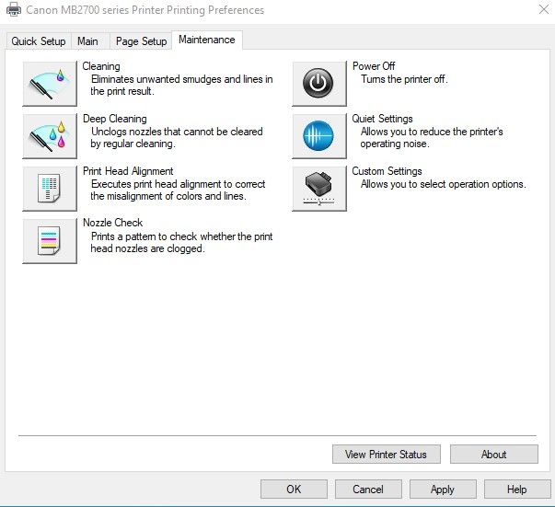Click the window title 'Canon MB2700 series'
Screen dimensions: 555x507
(x=76, y=10)
